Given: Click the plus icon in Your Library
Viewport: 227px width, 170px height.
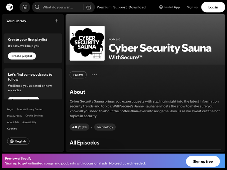Looking at the screenshot, I should (x=57, y=21).
